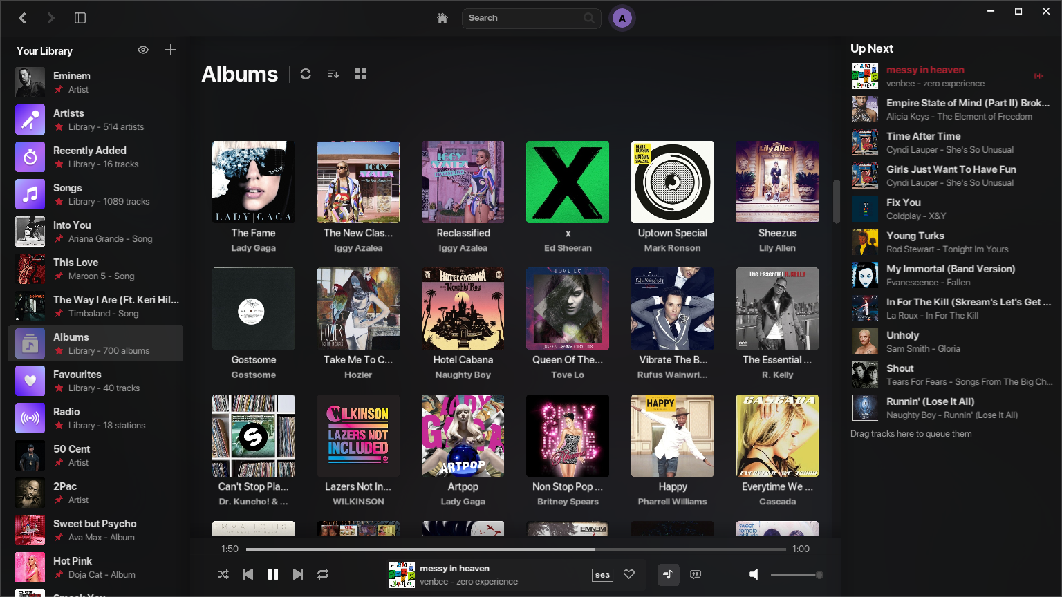Open the Home page
Screen dimensions: 1062x597
[x=442, y=18]
